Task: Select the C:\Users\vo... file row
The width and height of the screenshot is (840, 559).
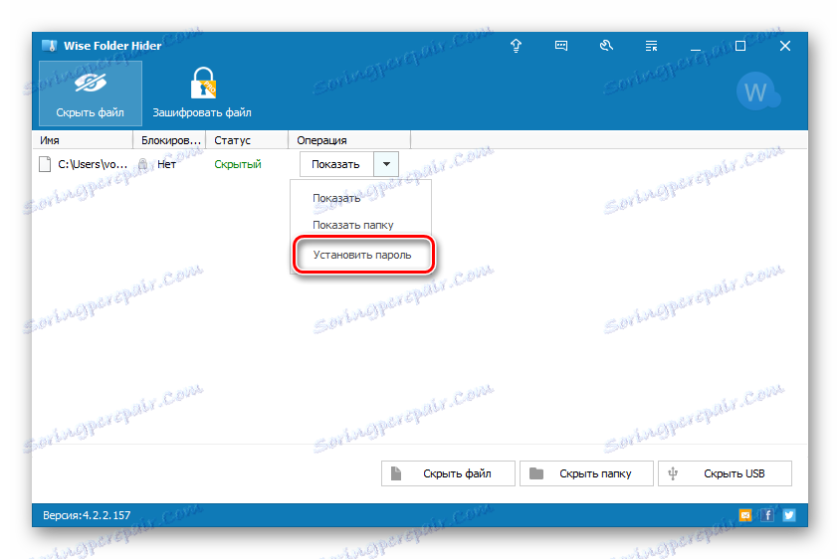Action: (x=419, y=164)
